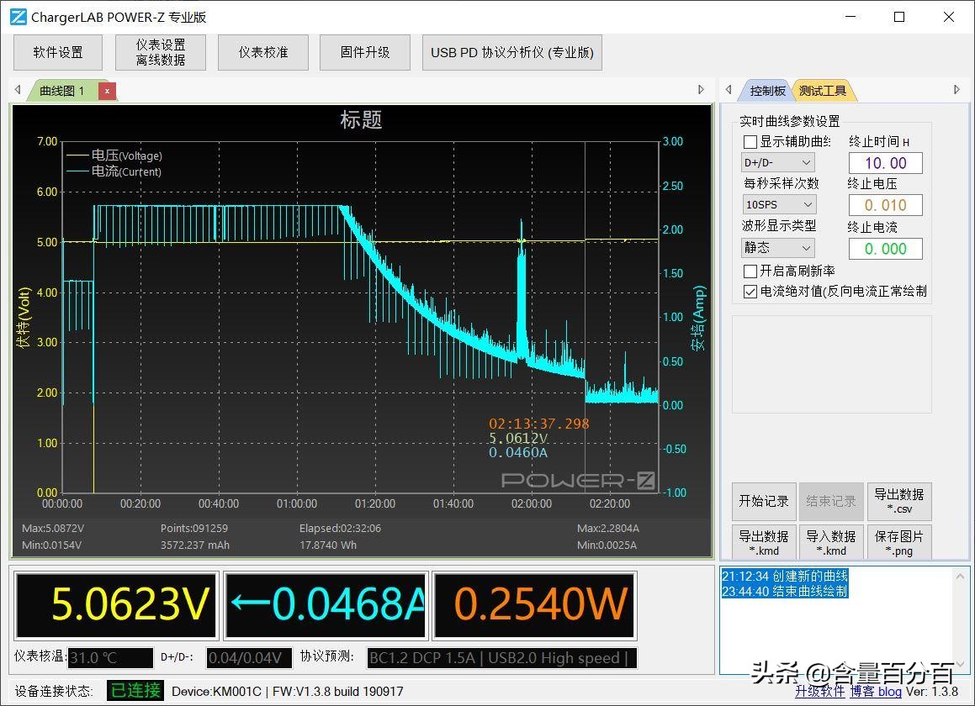Image resolution: width=975 pixels, height=706 pixels.
Task: Open 仪表设置离线数据 panel
Action: 160,51
